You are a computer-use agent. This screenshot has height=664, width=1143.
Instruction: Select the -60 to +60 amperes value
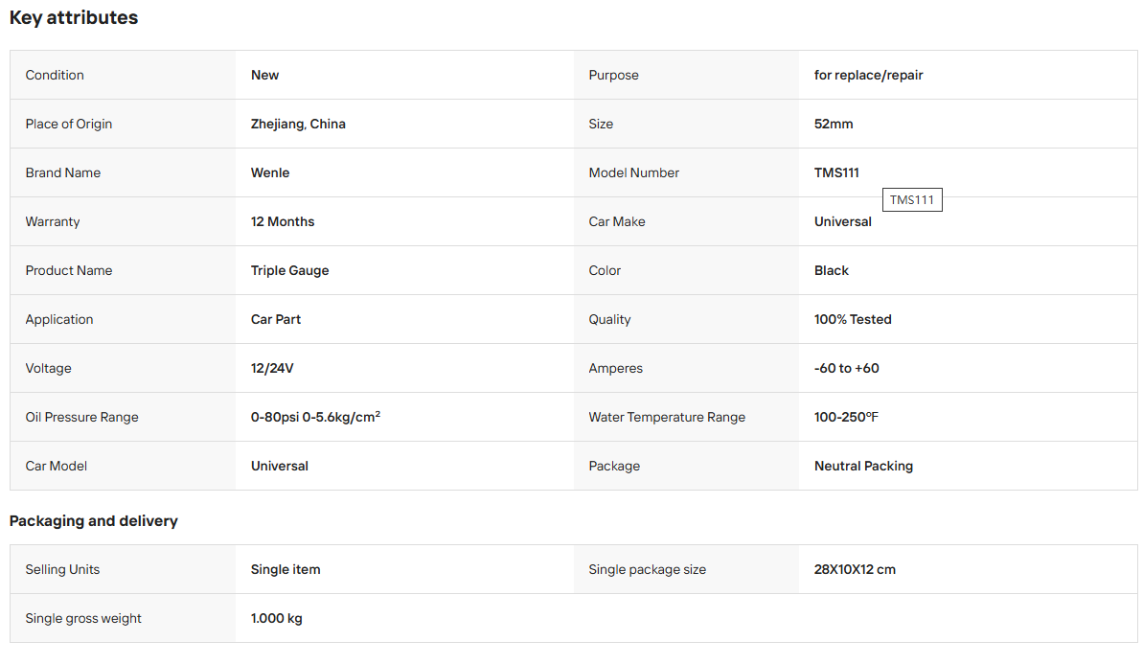[846, 368]
